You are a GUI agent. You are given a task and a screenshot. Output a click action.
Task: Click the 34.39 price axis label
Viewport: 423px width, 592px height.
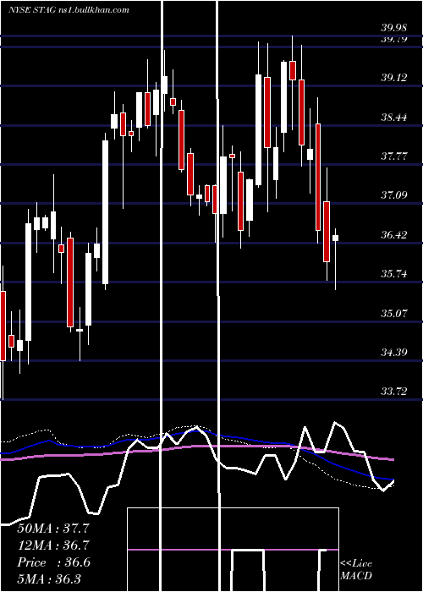click(393, 353)
